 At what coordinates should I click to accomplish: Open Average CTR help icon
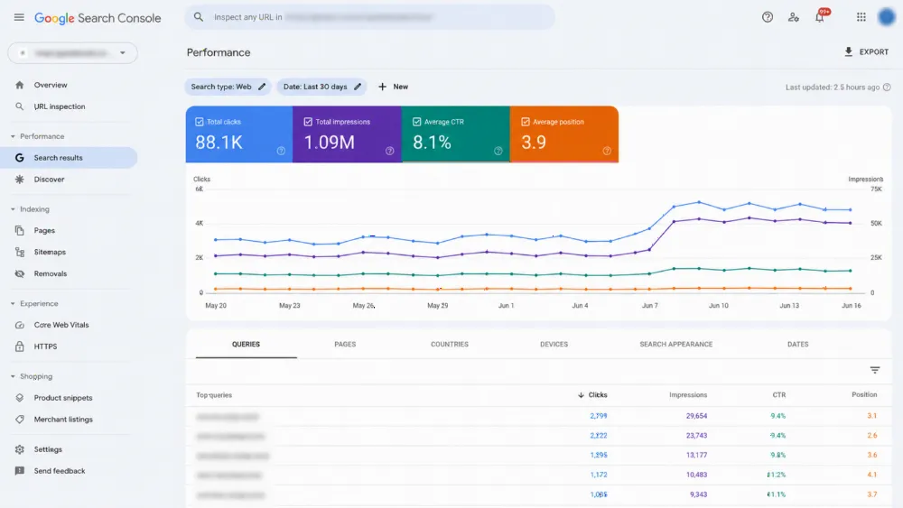click(498, 151)
